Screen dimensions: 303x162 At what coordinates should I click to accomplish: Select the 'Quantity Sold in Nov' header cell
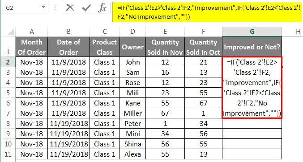[x=165, y=47]
